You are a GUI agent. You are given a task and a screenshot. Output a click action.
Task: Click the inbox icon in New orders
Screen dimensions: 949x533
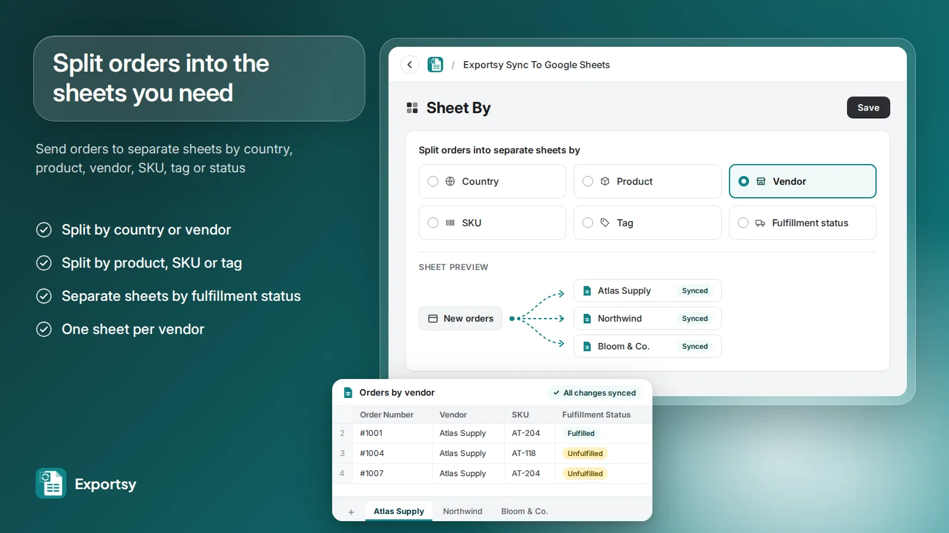pyautogui.click(x=433, y=319)
